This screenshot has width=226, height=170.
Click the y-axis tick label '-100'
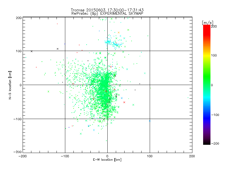point(18,119)
